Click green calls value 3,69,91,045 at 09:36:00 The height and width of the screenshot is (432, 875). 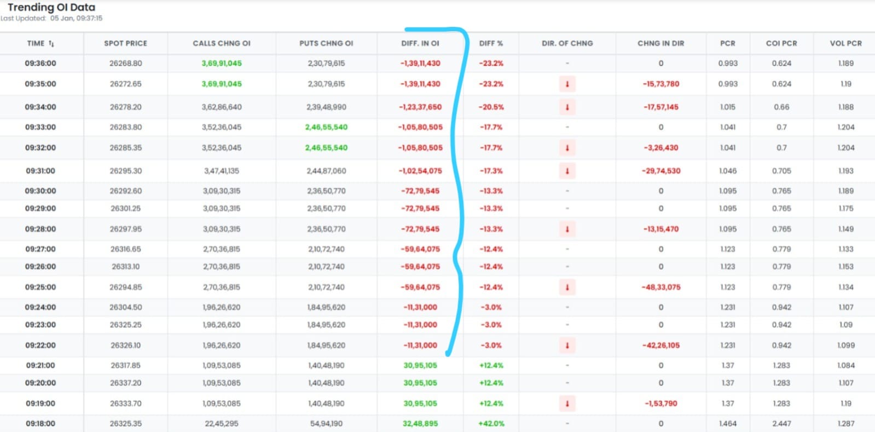tap(222, 64)
